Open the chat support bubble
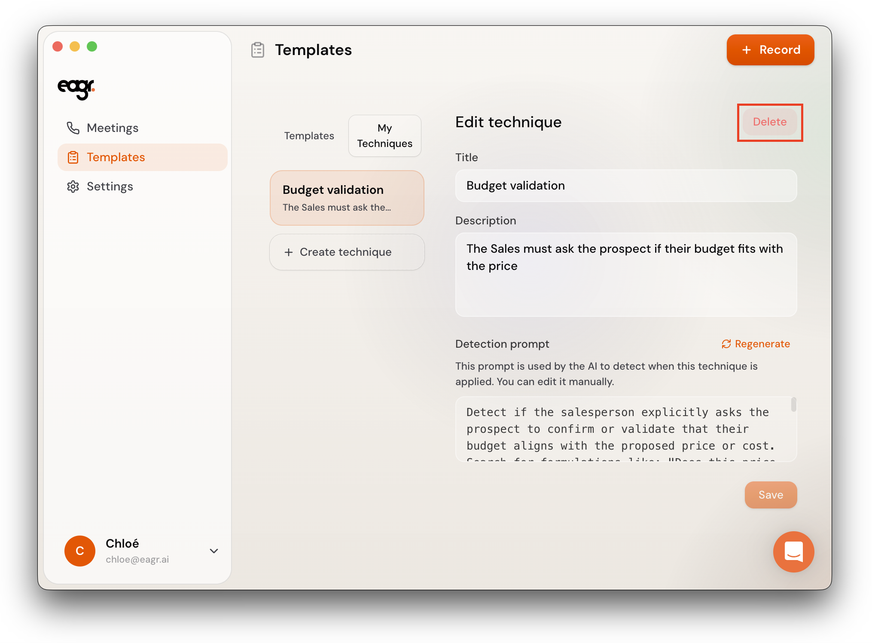The height and width of the screenshot is (643, 872). point(793,551)
